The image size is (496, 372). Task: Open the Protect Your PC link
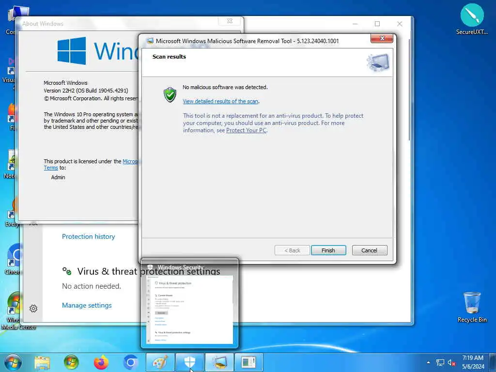(246, 130)
